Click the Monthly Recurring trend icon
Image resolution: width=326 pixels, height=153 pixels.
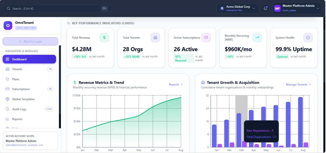coord(257,37)
